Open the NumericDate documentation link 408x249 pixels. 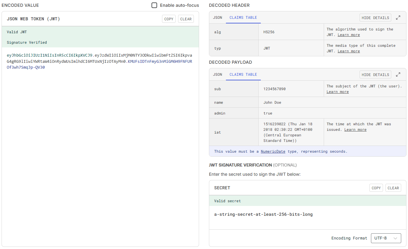(x=273, y=151)
